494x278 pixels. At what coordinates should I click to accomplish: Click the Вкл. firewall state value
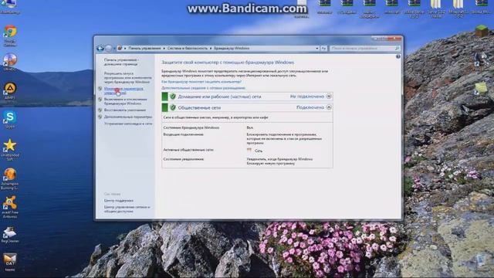249,127
